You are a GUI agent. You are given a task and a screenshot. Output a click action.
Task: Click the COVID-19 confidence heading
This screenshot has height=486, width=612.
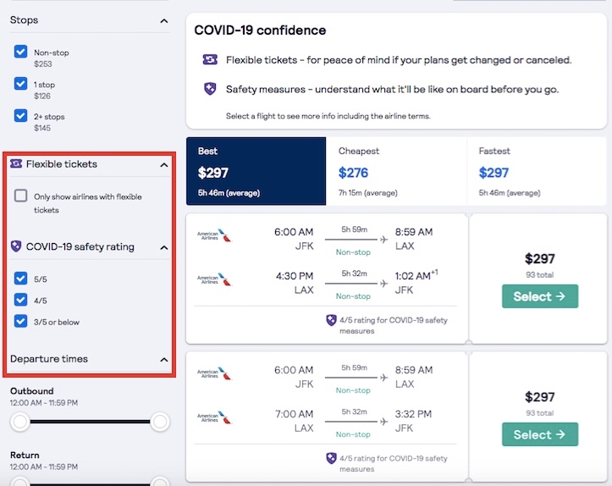(260, 30)
